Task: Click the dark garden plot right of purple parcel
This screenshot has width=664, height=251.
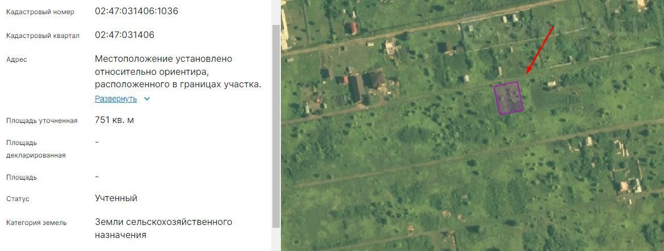Action: 555,95
